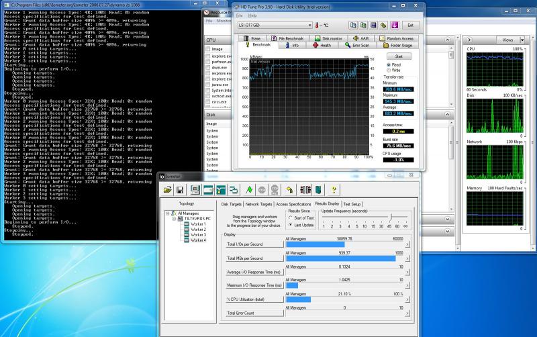Check the svchost.exe process checkbox
The height and width of the screenshot is (337, 537).
(x=208, y=96)
